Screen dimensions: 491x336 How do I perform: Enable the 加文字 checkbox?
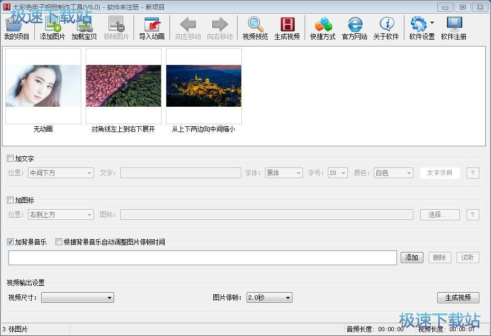coord(11,158)
